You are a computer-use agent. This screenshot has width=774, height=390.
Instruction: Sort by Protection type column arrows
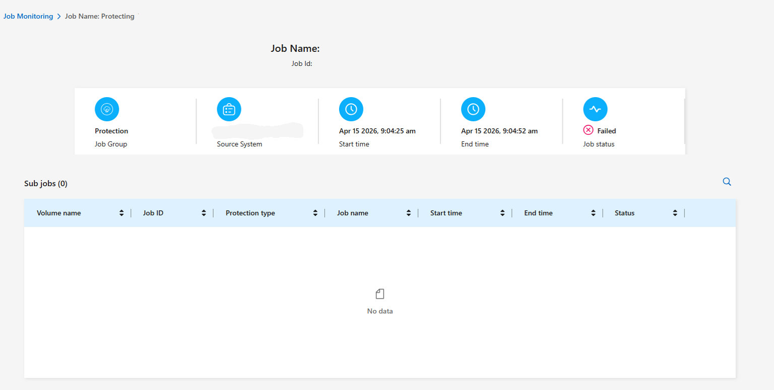click(x=315, y=213)
